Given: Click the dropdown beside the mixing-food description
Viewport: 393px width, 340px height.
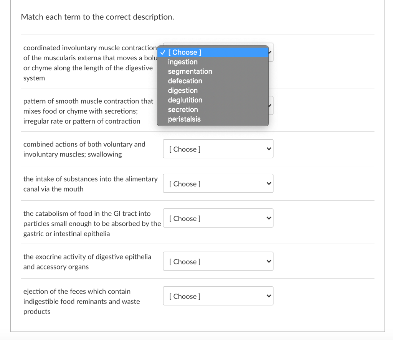Looking at the screenshot, I should 270,106.
